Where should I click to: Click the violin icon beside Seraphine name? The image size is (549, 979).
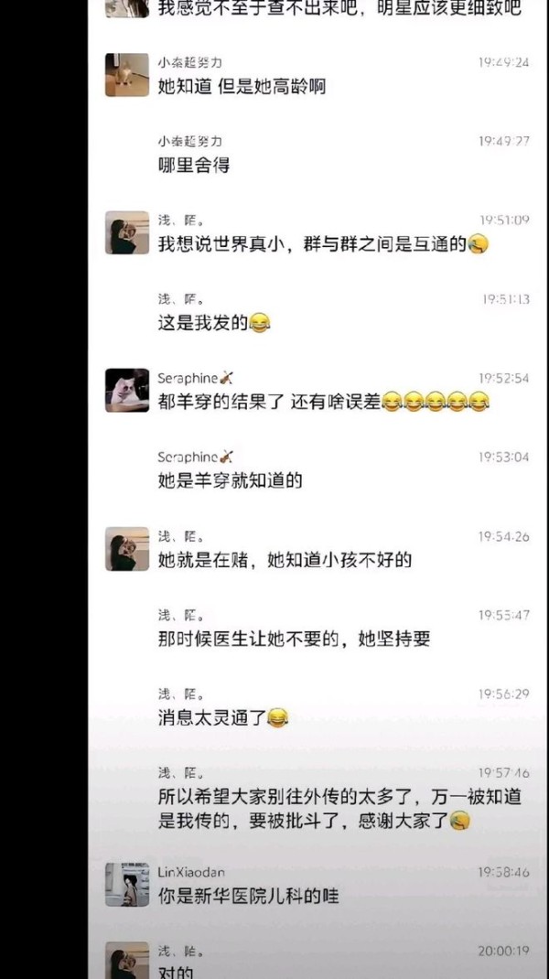[226, 379]
